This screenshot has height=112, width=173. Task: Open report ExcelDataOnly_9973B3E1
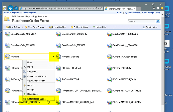tap(74, 45)
